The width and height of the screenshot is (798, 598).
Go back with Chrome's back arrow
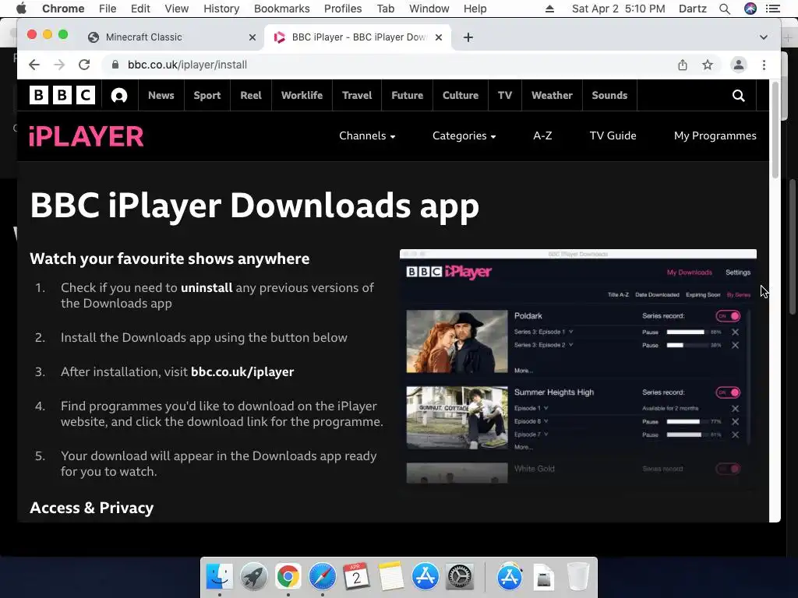(x=34, y=65)
